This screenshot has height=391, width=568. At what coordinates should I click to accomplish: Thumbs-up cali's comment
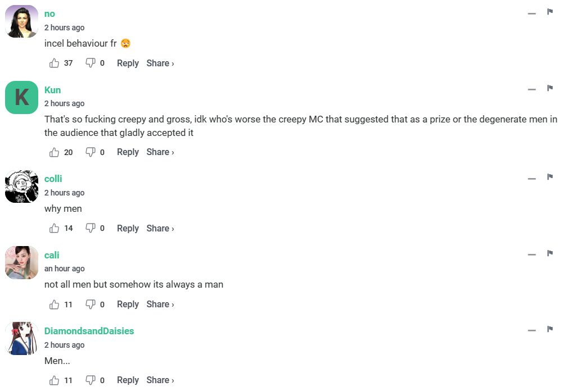tap(55, 304)
